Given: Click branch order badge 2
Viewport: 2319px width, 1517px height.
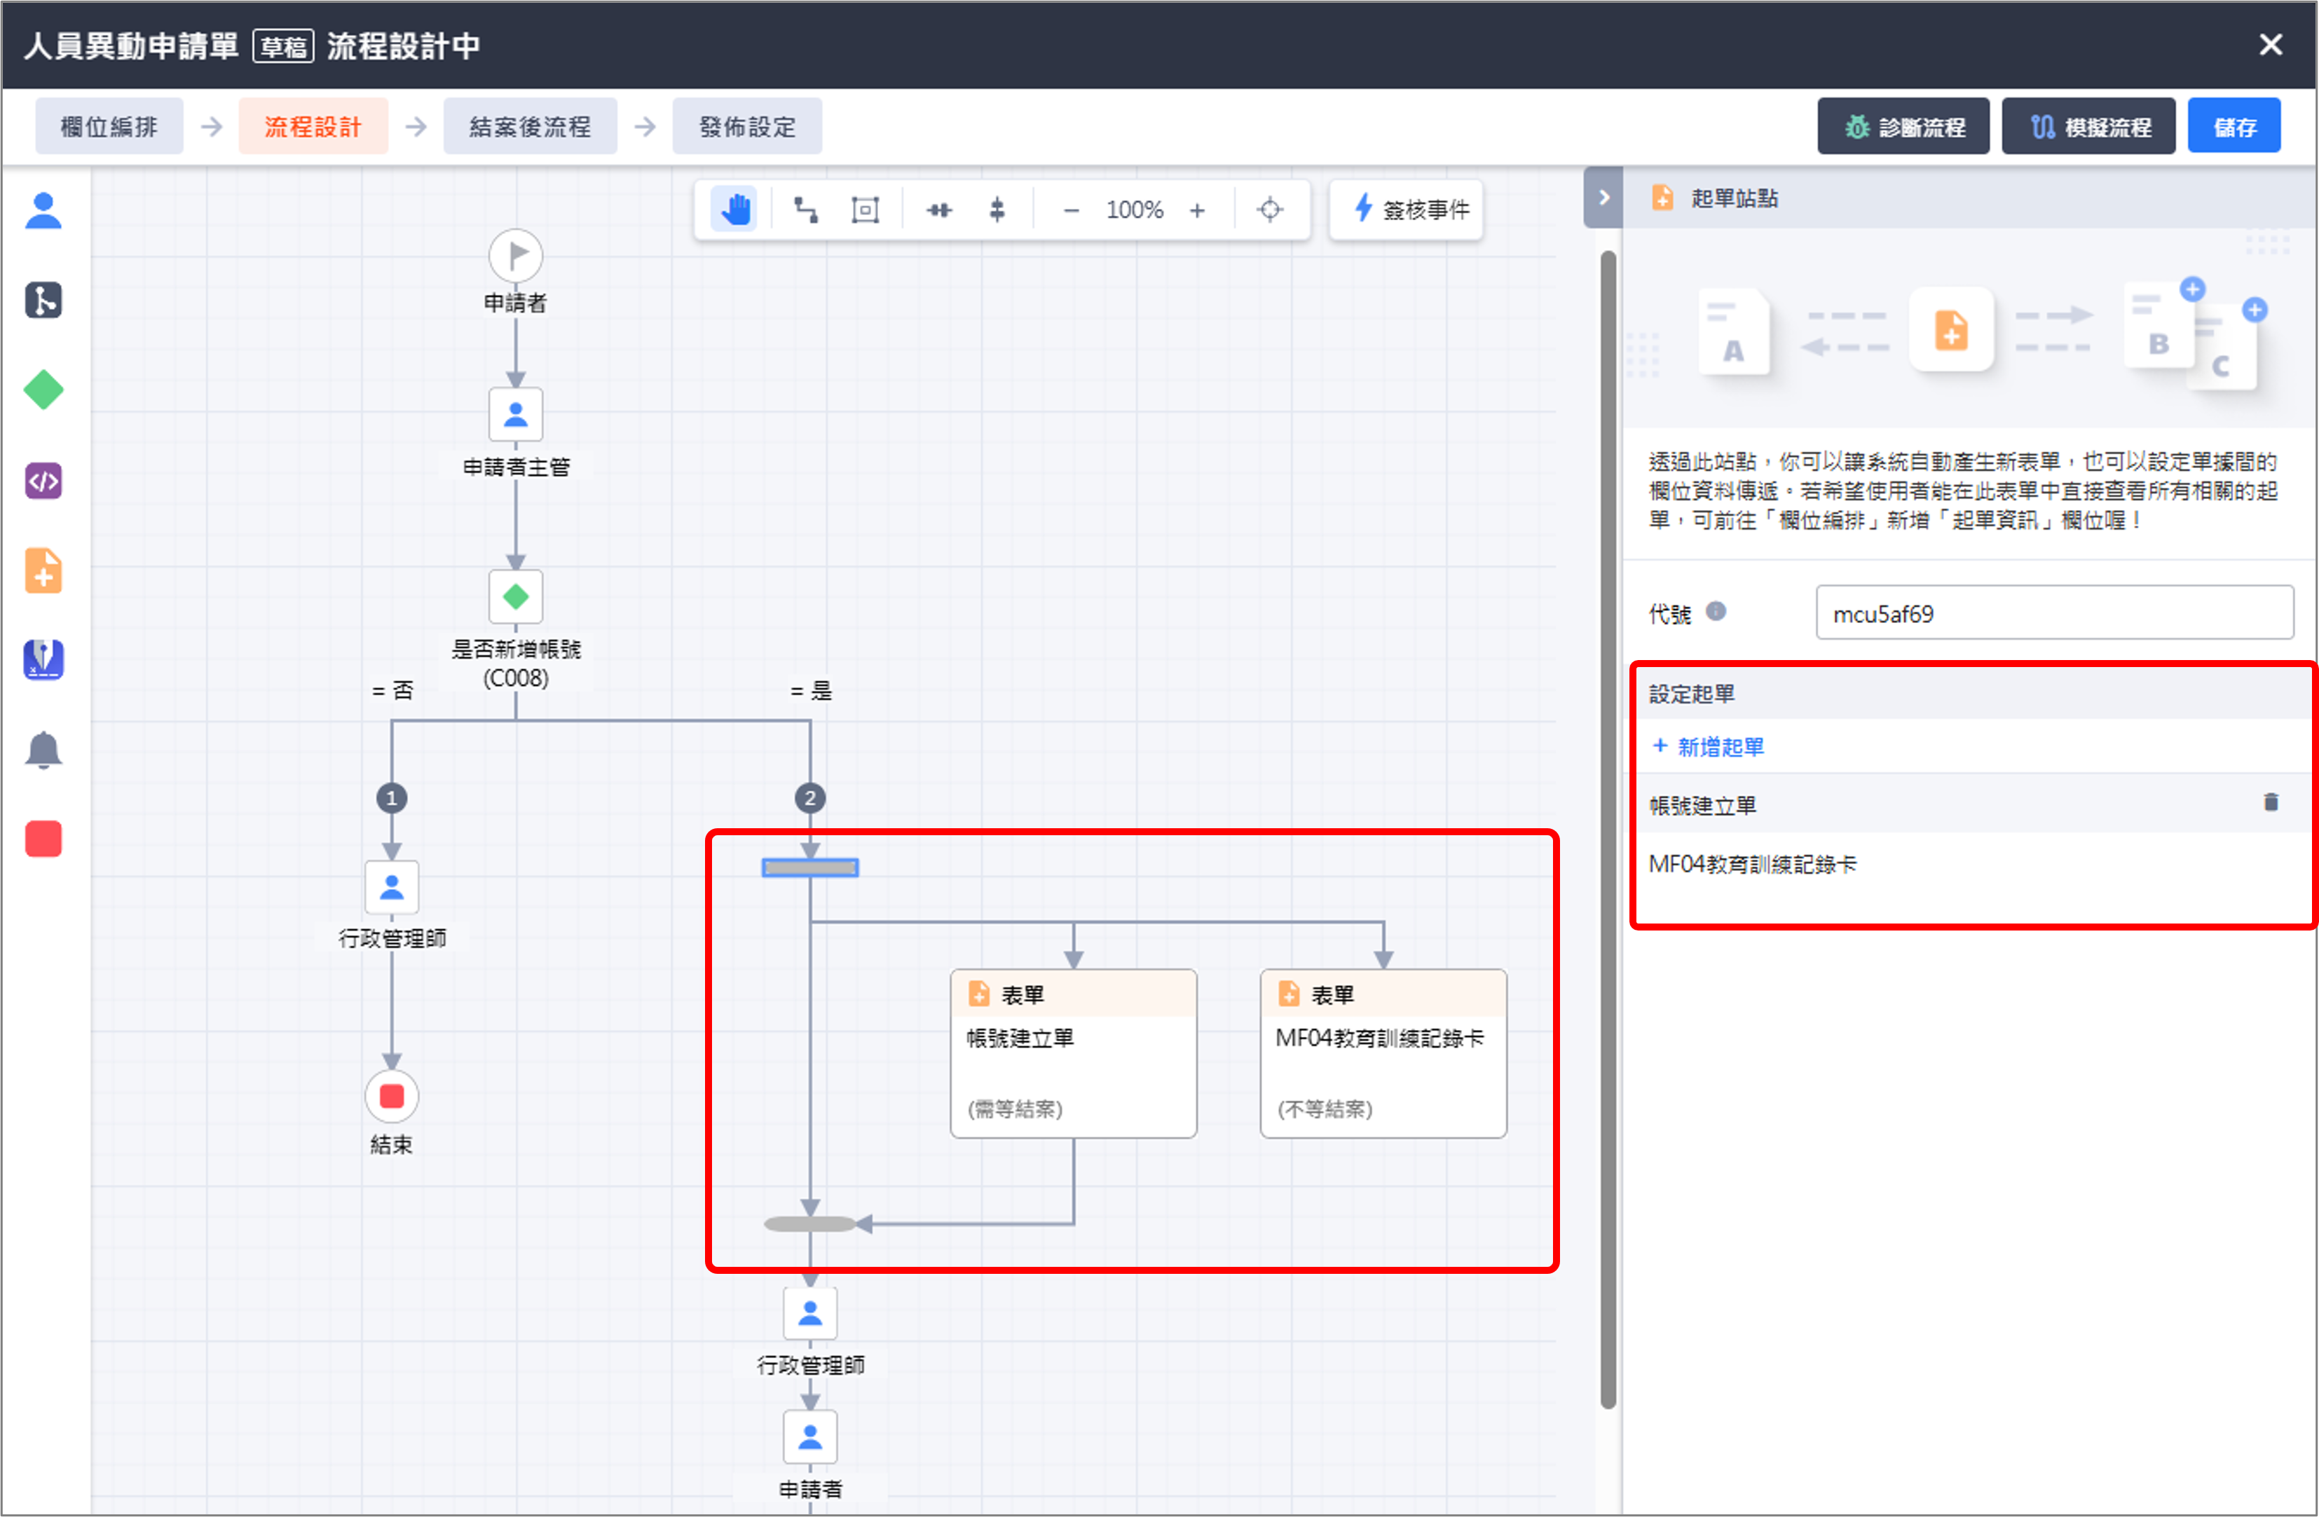Looking at the screenshot, I should coord(809,798).
